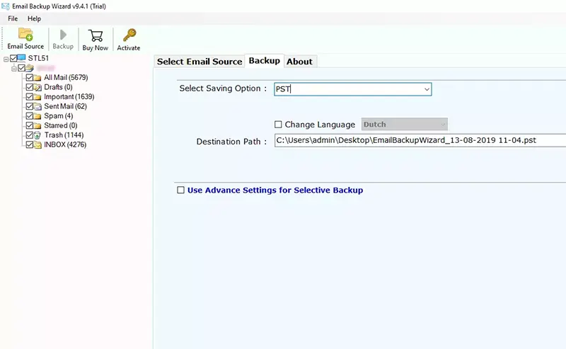Open the File menu
The image size is (566, 349).
[x=13, y=18]
